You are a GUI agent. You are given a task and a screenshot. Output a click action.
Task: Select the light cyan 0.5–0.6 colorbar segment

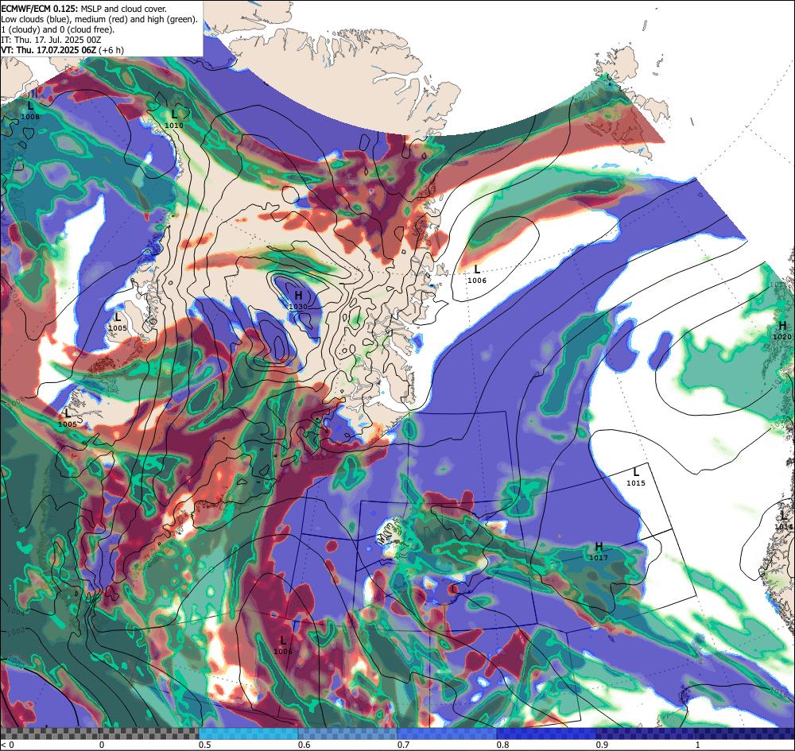pos(248,734)
